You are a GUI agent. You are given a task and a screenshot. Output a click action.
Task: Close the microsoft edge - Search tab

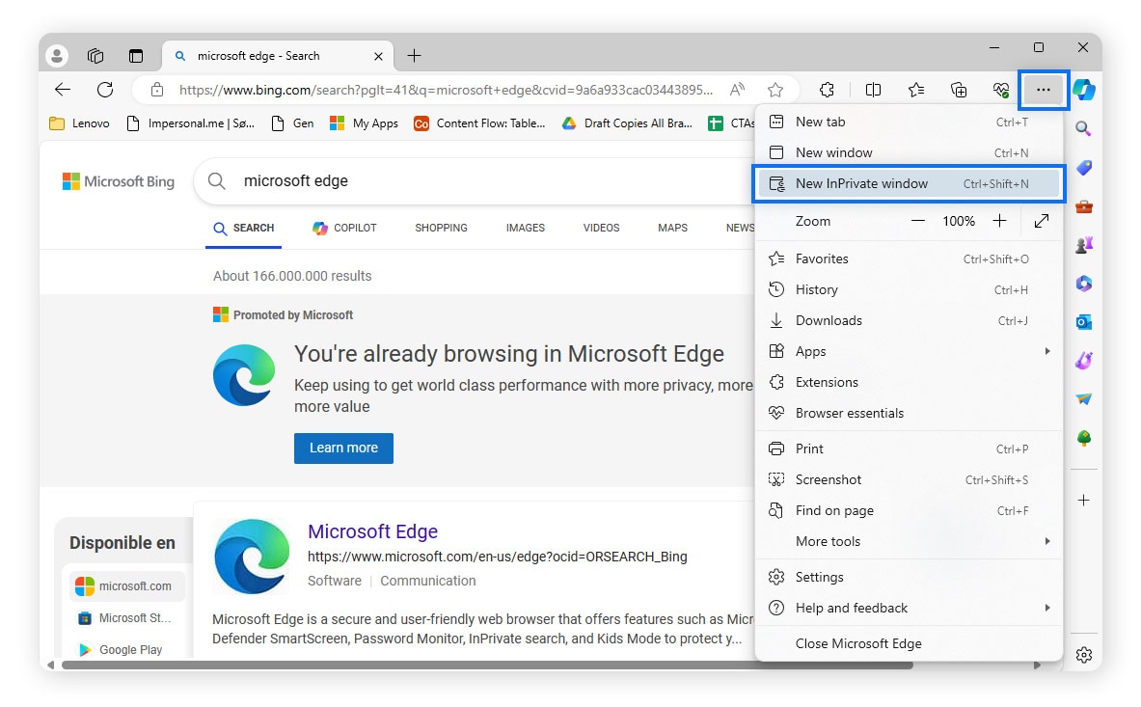coord(378,56)
